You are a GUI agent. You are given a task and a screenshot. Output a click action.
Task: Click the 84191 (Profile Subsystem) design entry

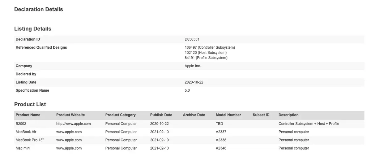(x=206, y=58)
